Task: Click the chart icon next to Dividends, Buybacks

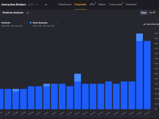Action: click(27, 13)
